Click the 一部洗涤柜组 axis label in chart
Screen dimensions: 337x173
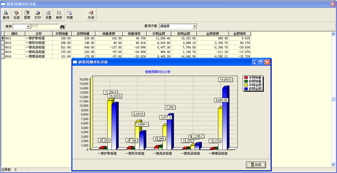(163, 153)
